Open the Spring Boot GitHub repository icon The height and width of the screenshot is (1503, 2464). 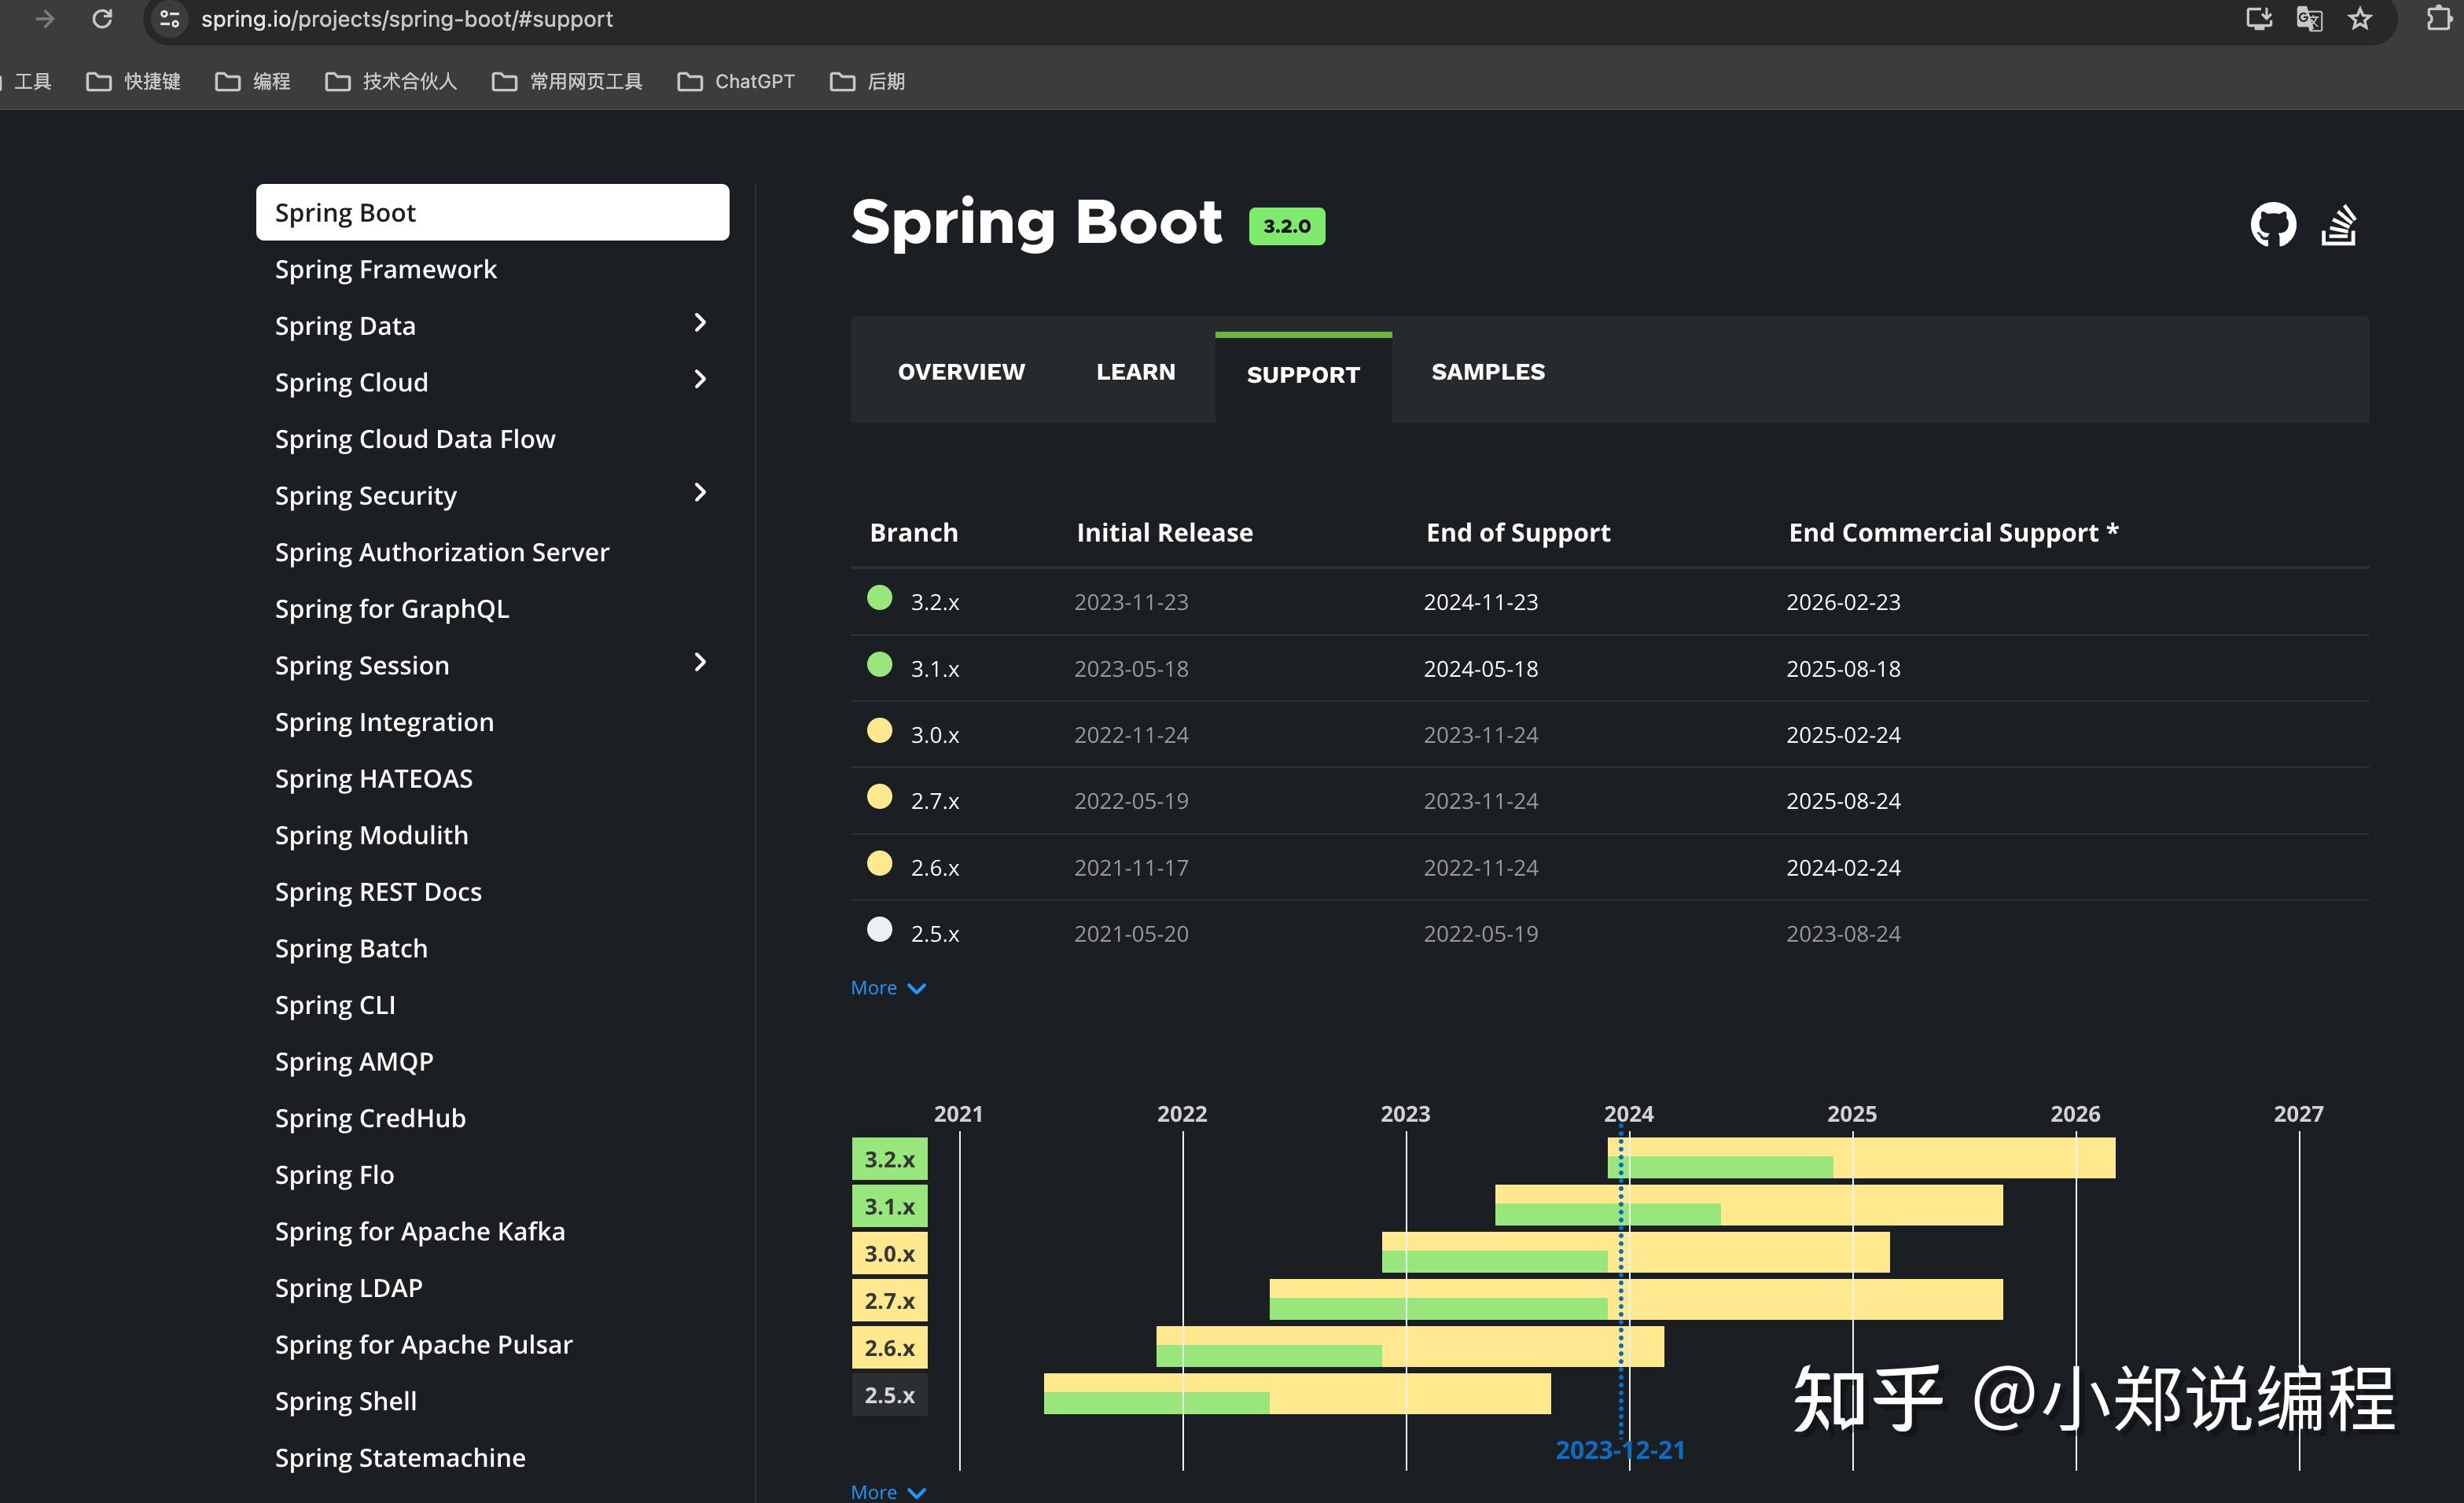click(2274, 225)
